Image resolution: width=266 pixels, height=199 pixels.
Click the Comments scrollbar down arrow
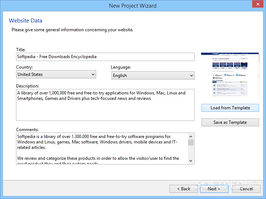pyautogui.click(x=191, y=161)
